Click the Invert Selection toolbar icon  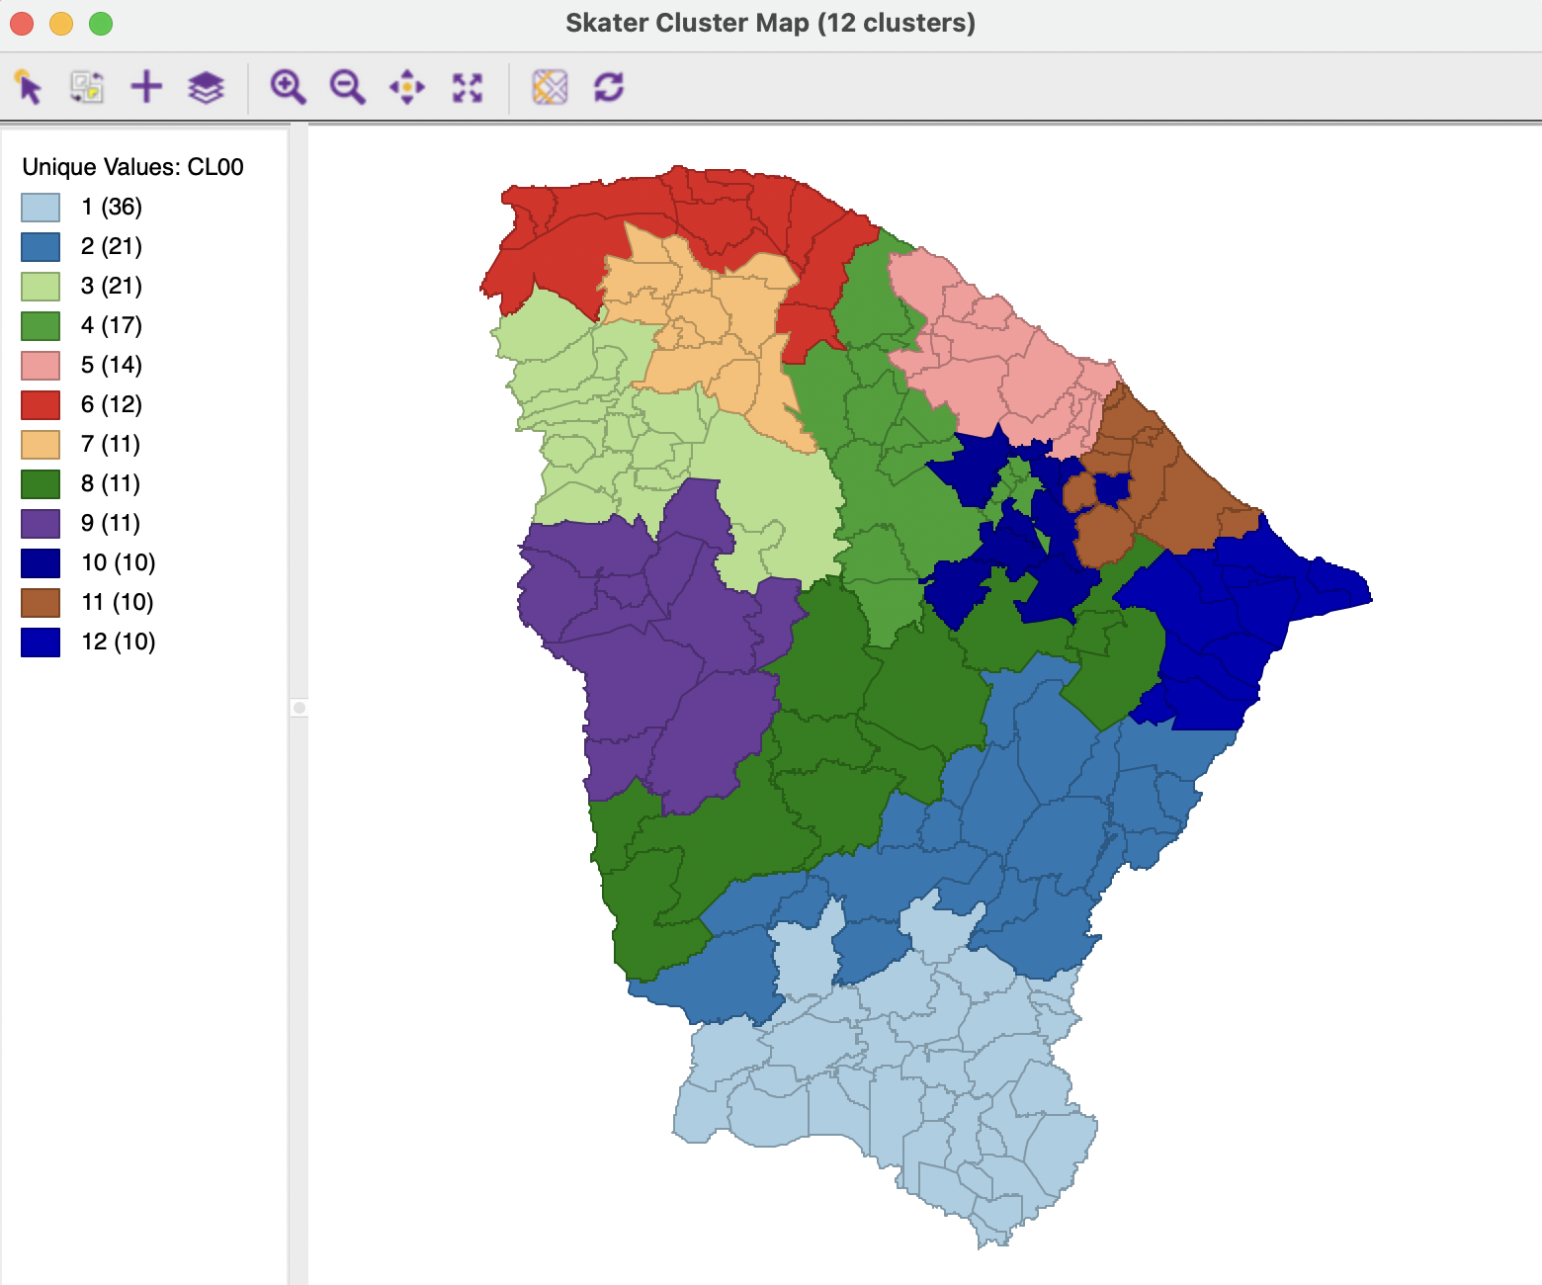coord(87,87)
